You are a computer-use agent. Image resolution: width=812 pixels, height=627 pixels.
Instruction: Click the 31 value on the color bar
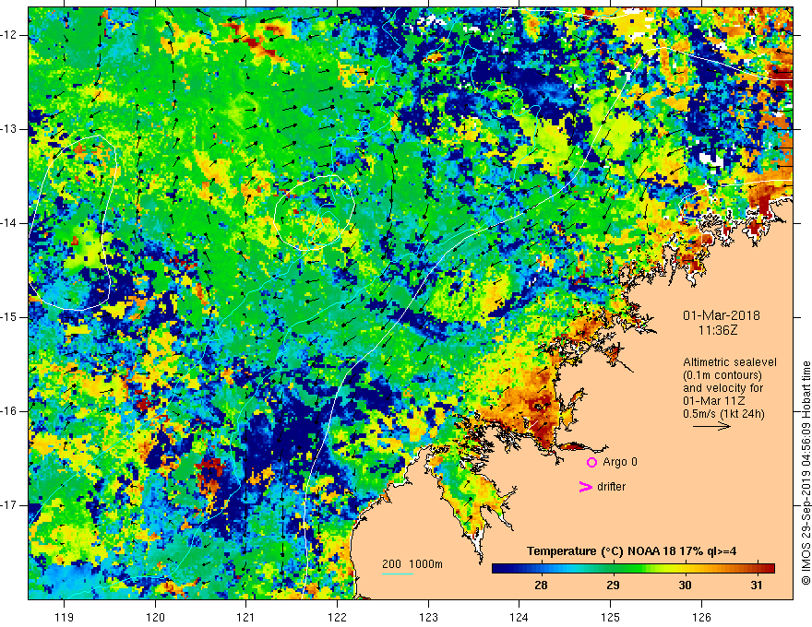[x=757, y=586]
